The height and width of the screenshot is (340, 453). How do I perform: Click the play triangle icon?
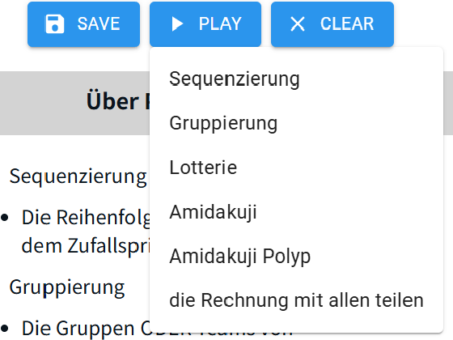[x=177, y=23]
